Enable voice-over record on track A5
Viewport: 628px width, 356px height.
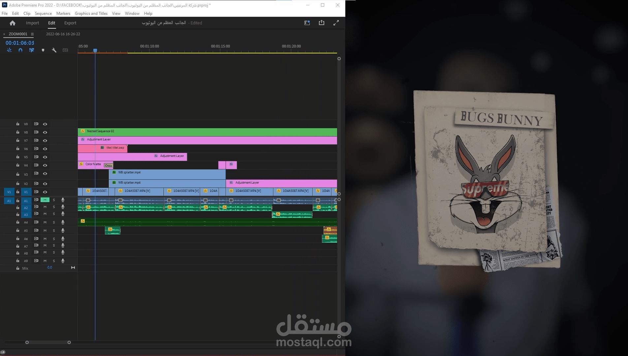(x=63, y=230)
